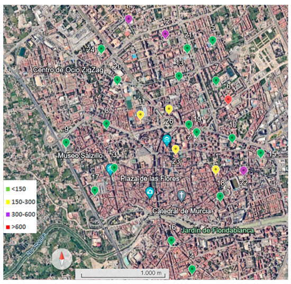
Task: Click the Plaza de las Flores label
Action: coord(150,179)
